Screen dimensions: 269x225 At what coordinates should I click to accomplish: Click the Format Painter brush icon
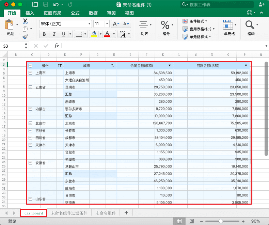(x=25, y=37)
